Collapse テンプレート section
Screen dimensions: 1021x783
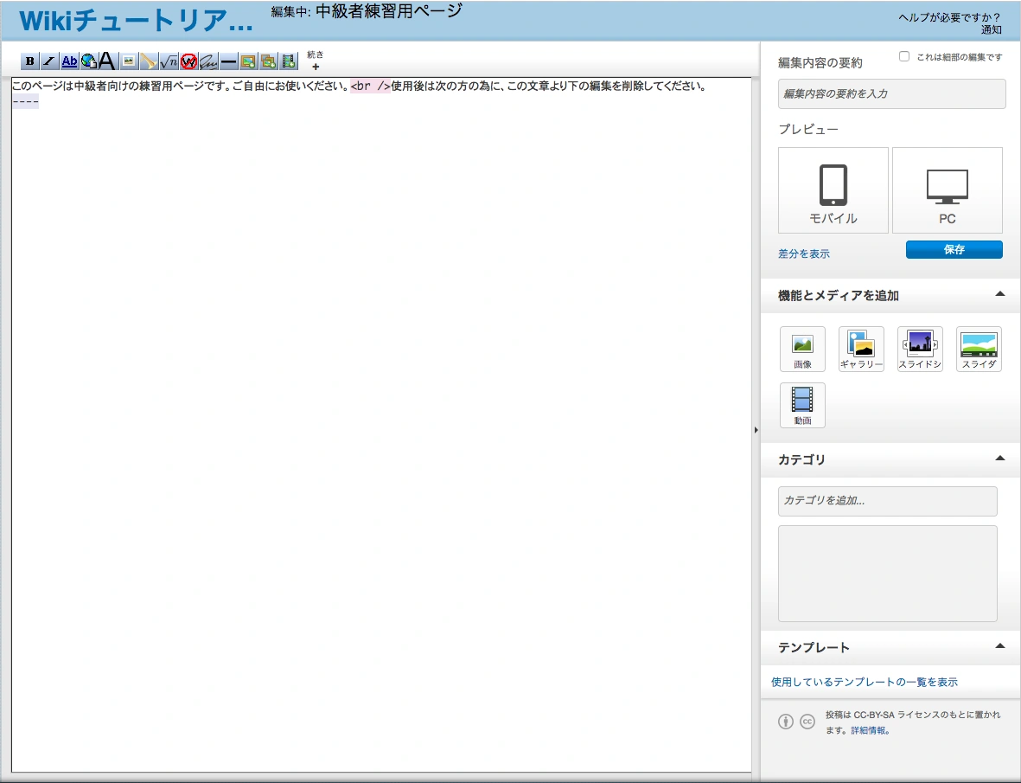point(999,646)
